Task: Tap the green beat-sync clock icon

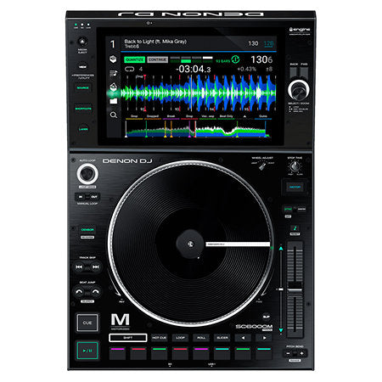Action: 235,59
